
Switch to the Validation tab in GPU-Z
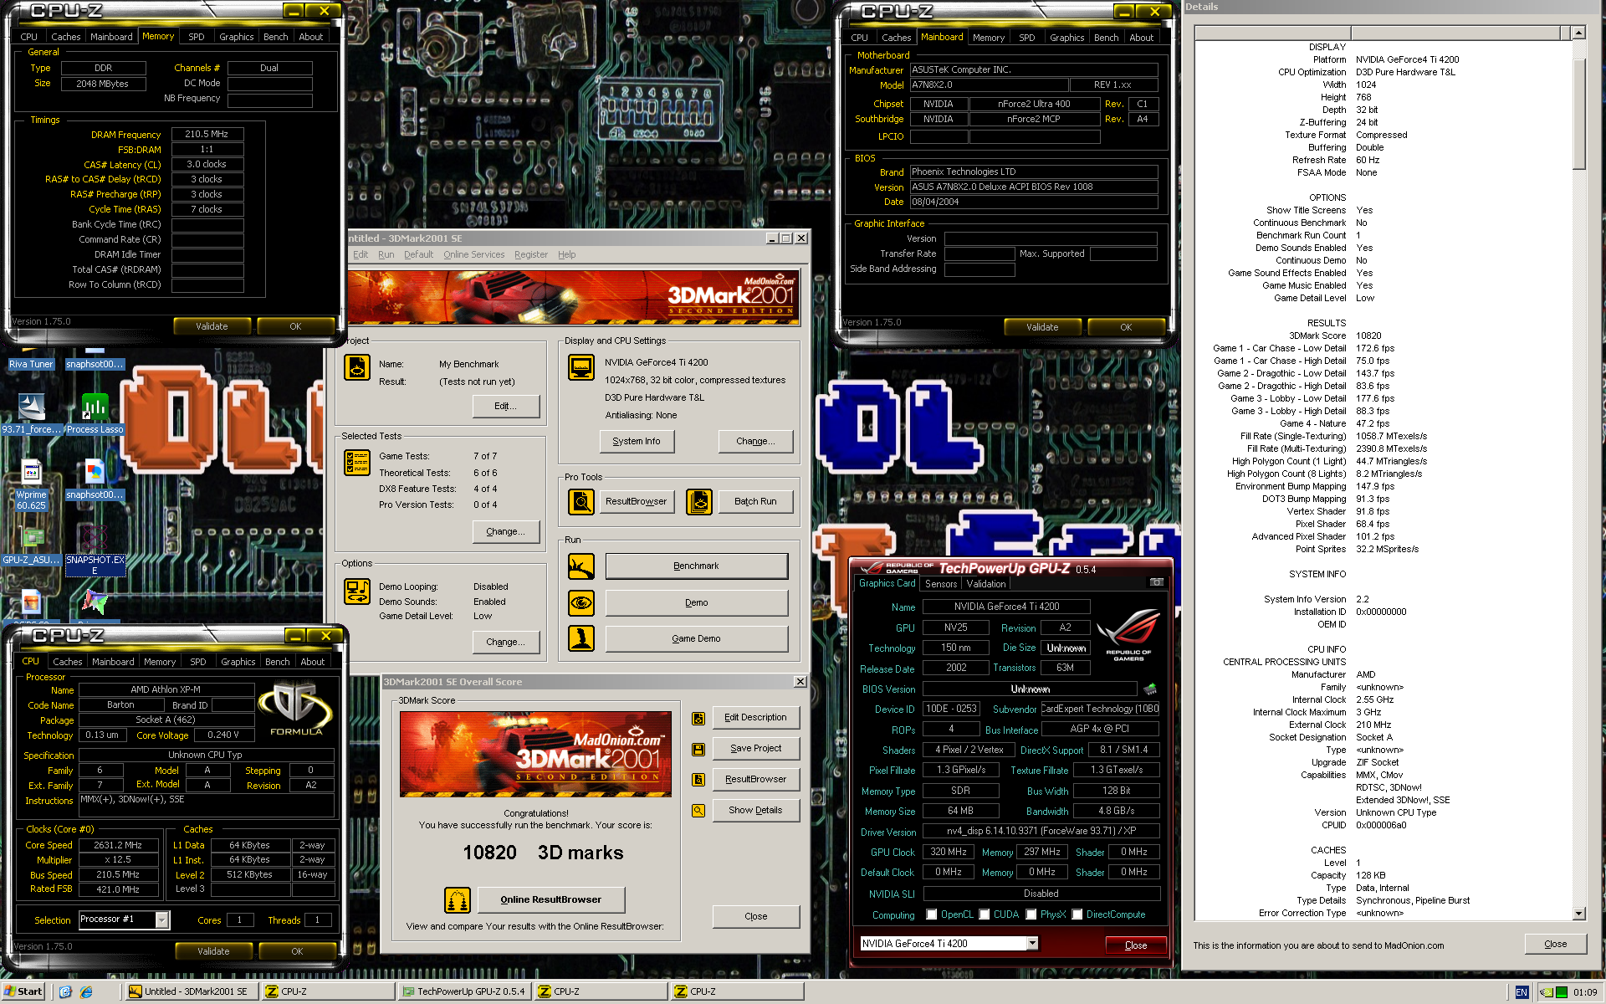[986, 584]
